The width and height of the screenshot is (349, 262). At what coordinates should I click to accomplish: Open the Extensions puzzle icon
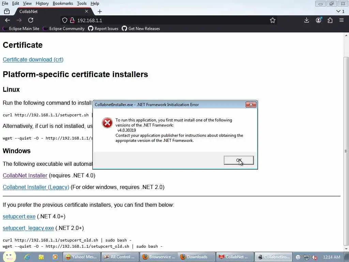[330, 20]
